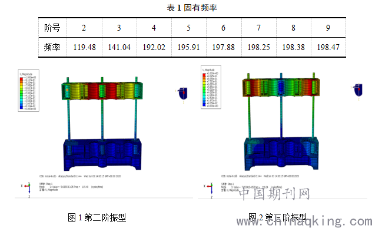Image resolution: width=372 pixels, height=228 pixels.
Task: Click the 阶号 row header cell
Action: point(52,28)
